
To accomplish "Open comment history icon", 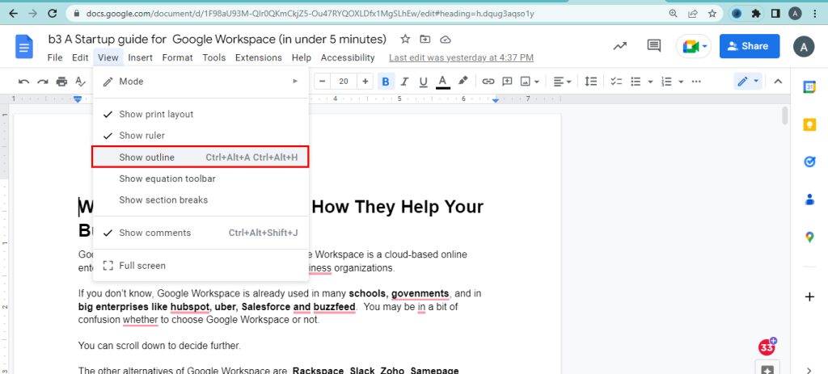I will 653,46.
